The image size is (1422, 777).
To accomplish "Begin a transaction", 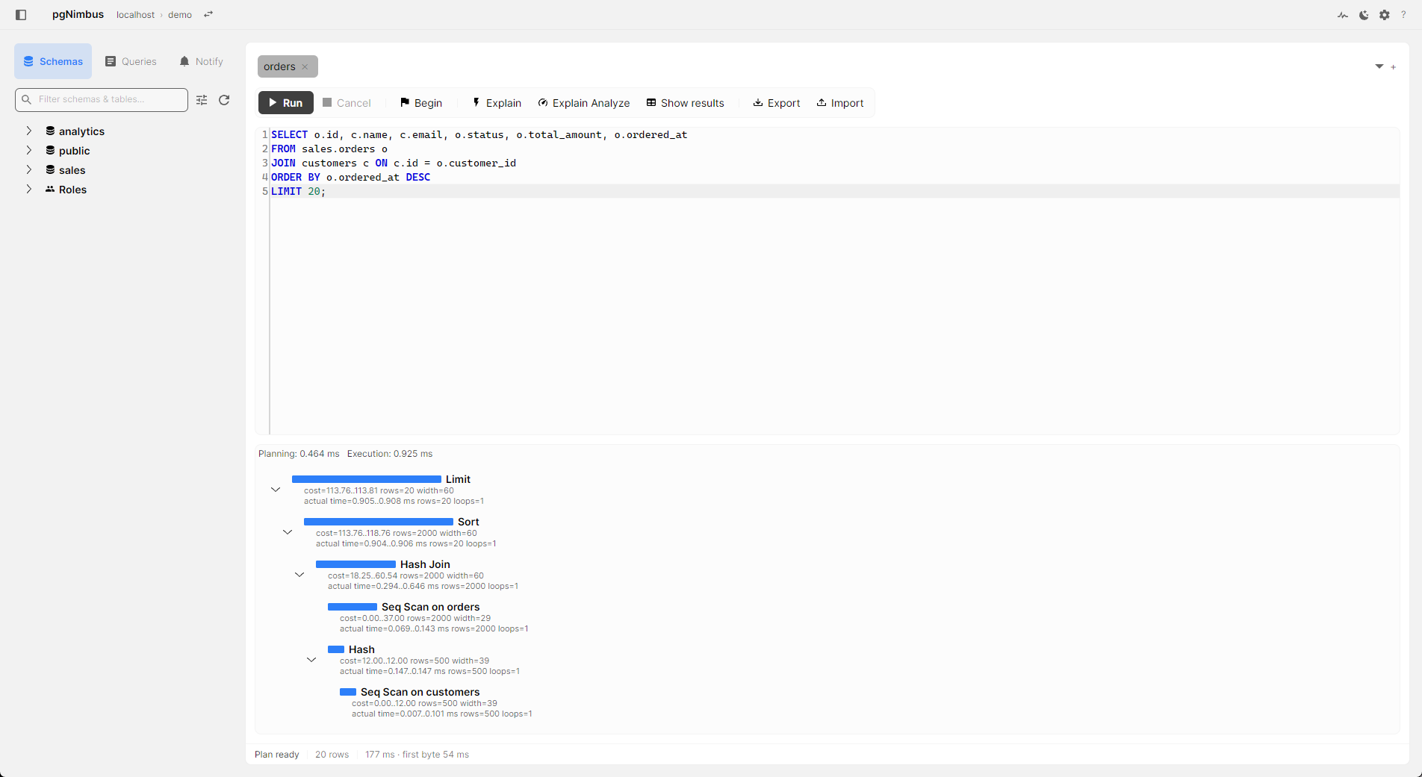I will pyautogui.click(x=421, y=103).
